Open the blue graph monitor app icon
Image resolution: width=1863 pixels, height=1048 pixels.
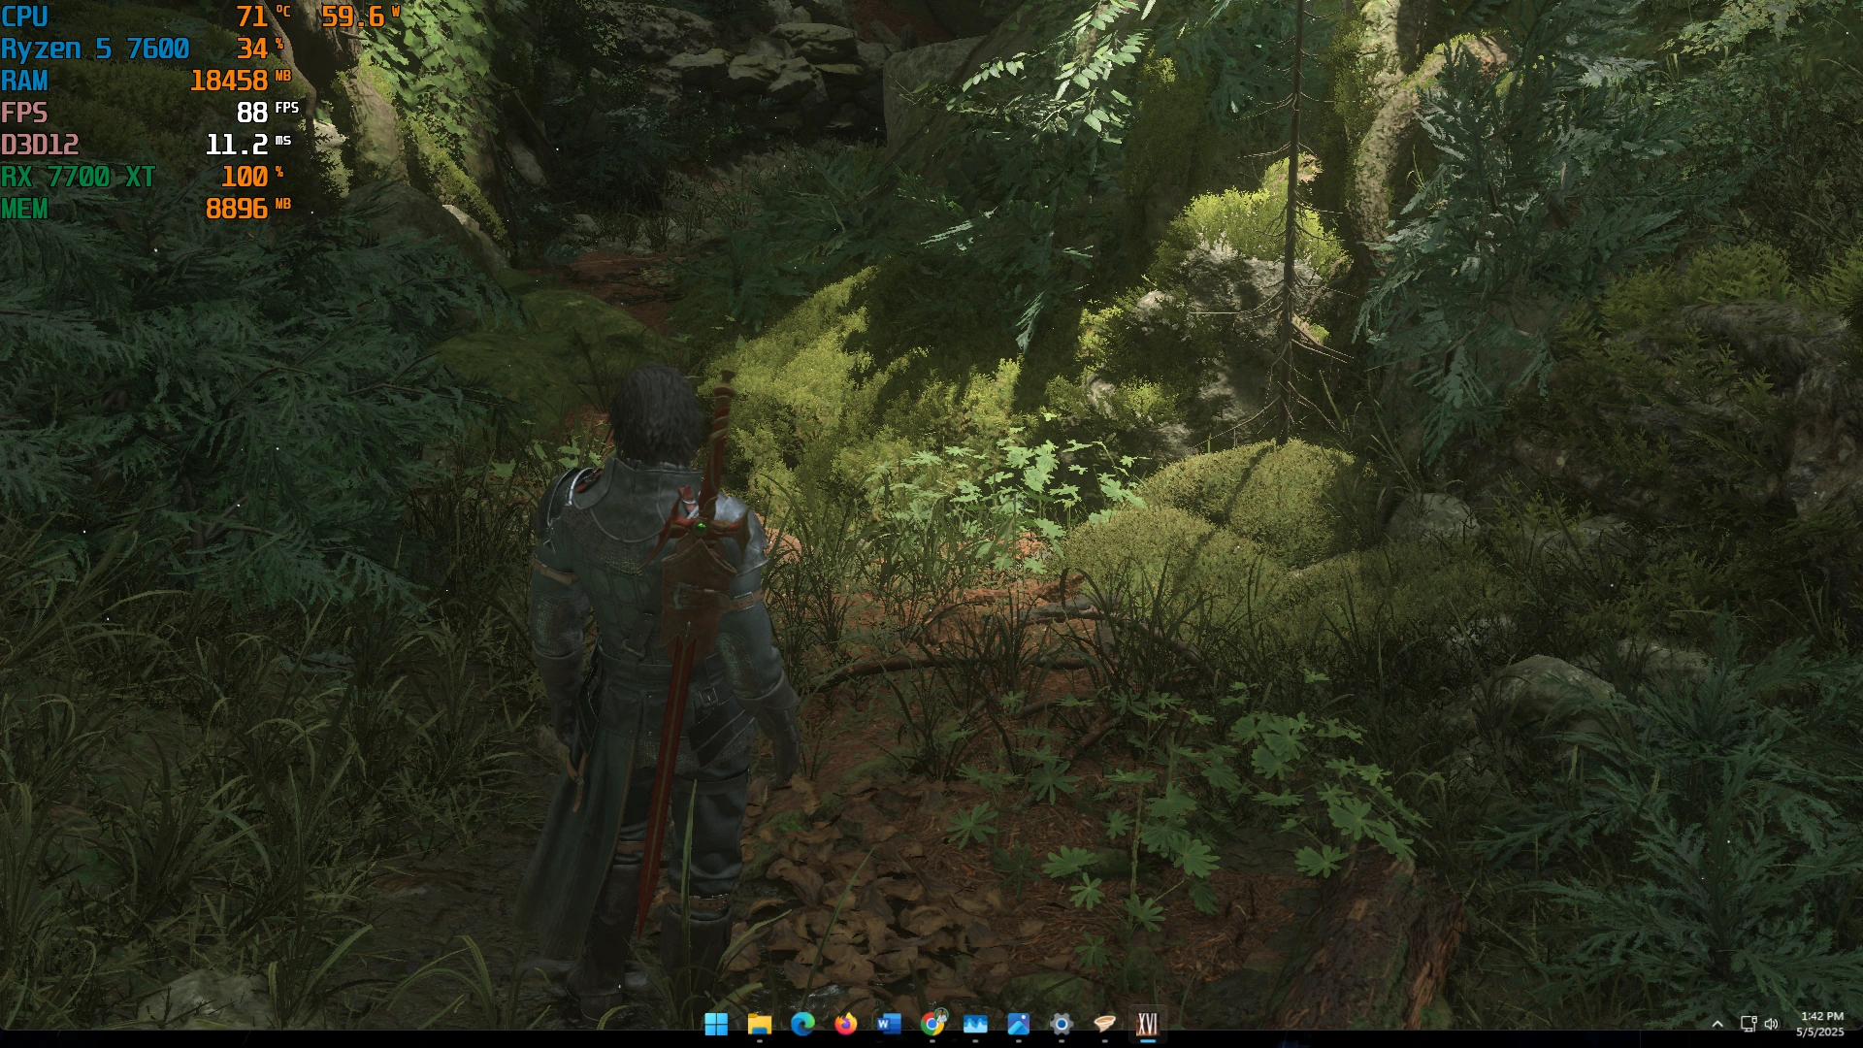(975, 1024)
